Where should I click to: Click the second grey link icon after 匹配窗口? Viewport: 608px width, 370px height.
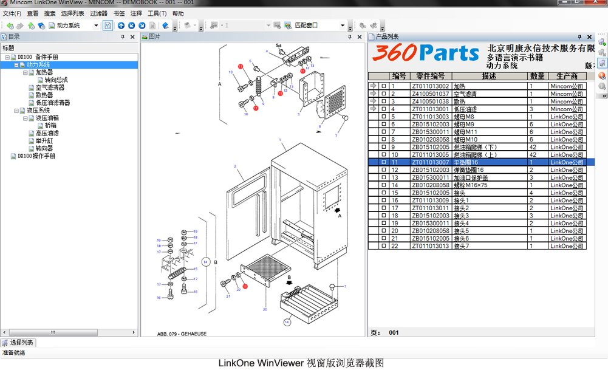click(374, 26)
